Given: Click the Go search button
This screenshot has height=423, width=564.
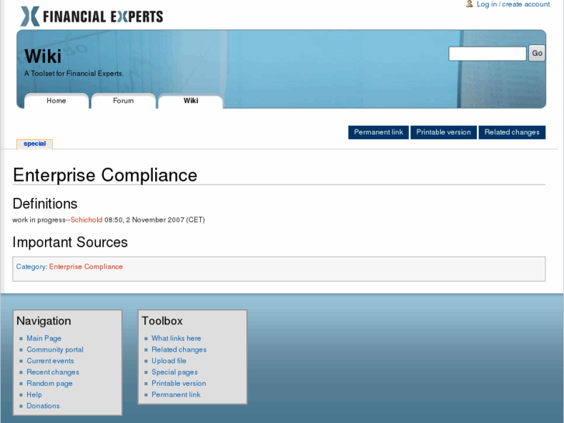Looking at the screenshot, I should 537,54.
